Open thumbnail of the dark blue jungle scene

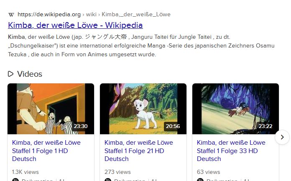coord(235,109)
